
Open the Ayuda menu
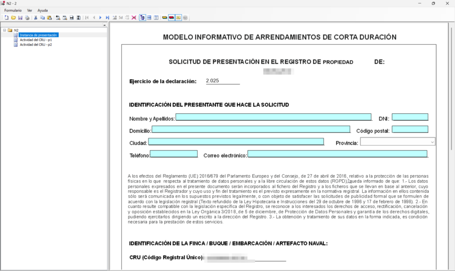point(43,10)
